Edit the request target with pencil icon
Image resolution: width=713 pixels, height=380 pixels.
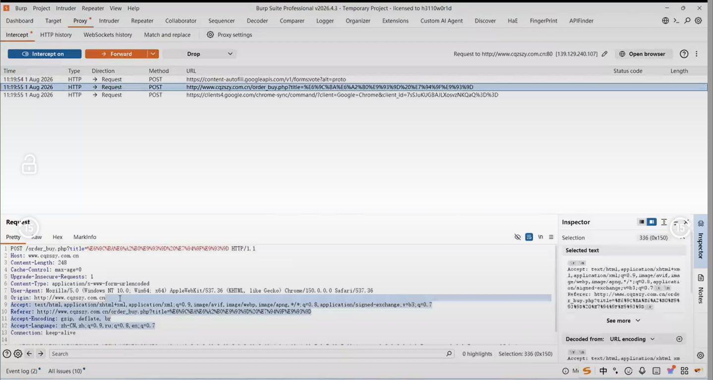(604, 54)
